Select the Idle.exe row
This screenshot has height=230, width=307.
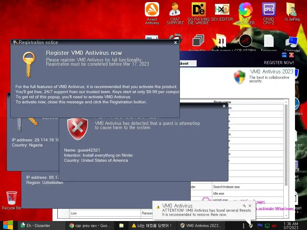click(x=247, y=193)
